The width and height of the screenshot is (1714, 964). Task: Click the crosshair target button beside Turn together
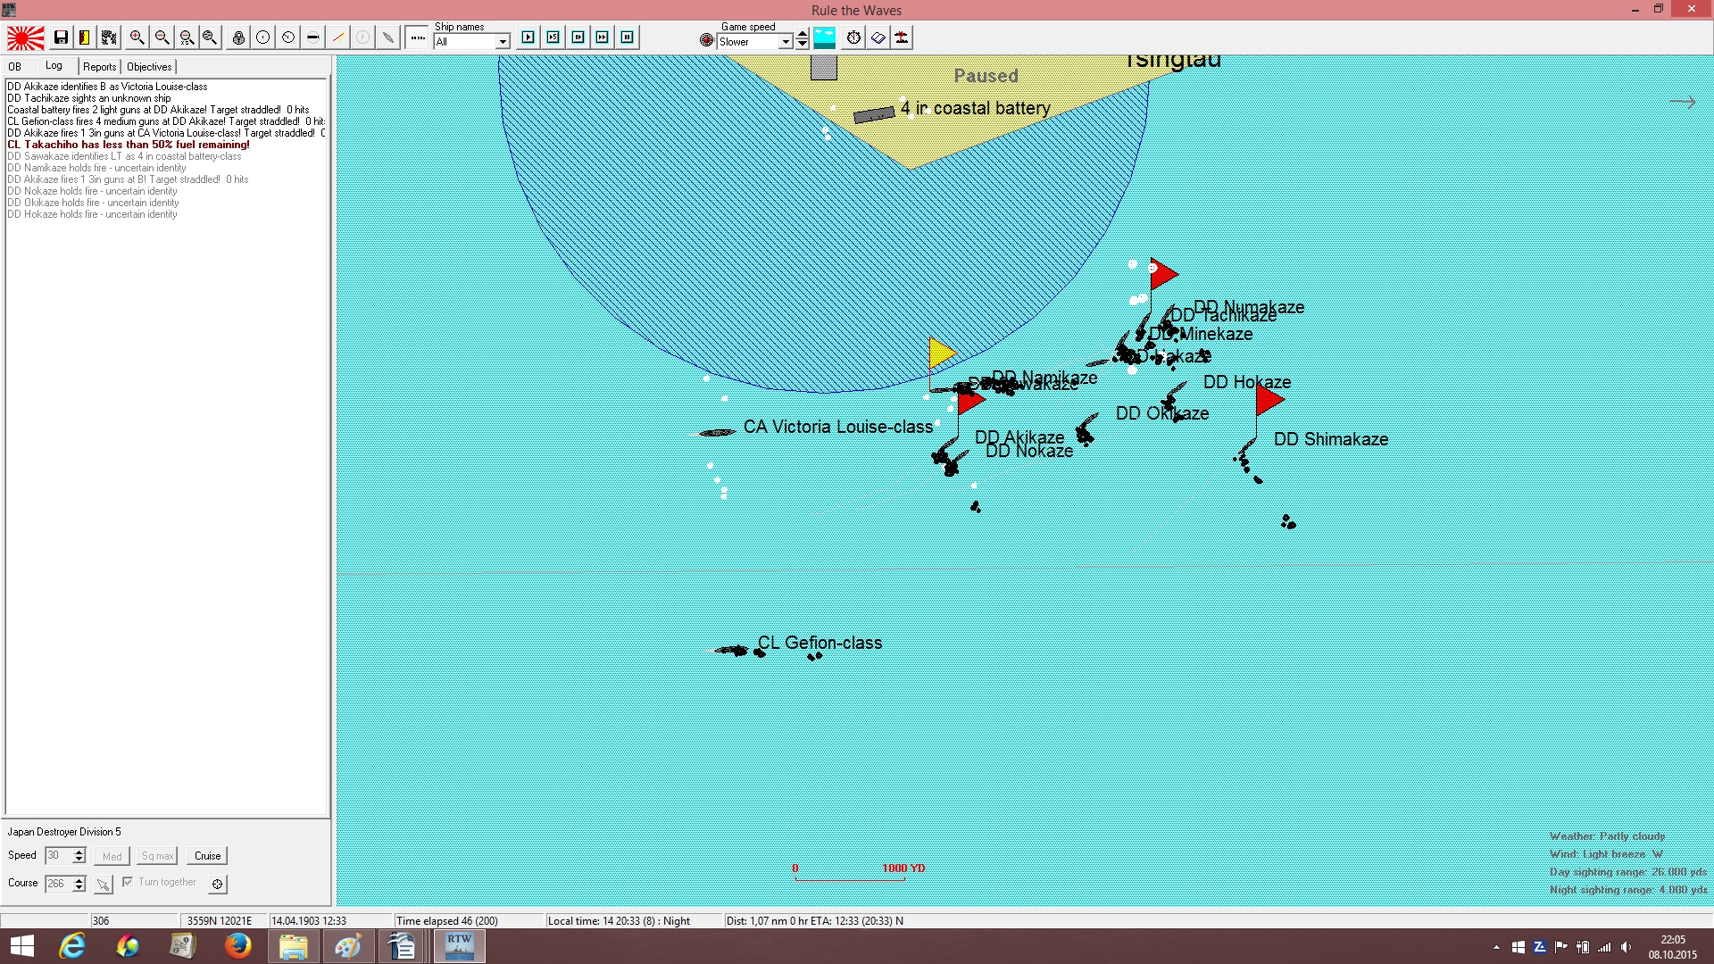coord(217,884)
